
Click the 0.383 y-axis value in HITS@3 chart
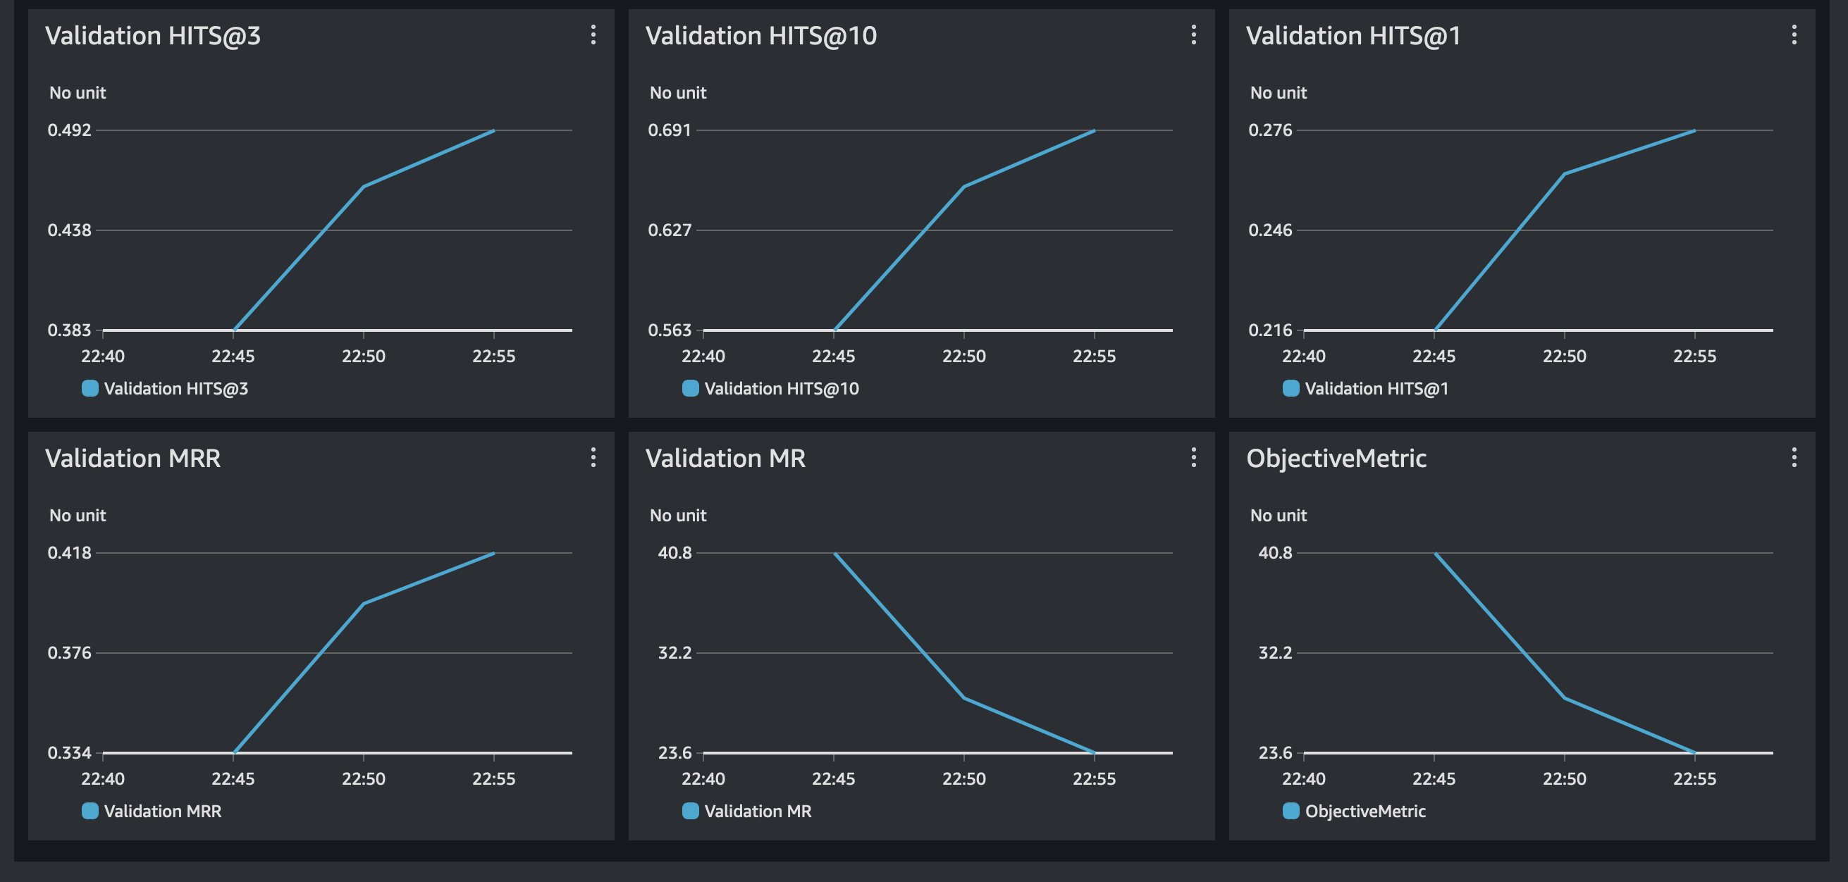[x=70, y=330]
